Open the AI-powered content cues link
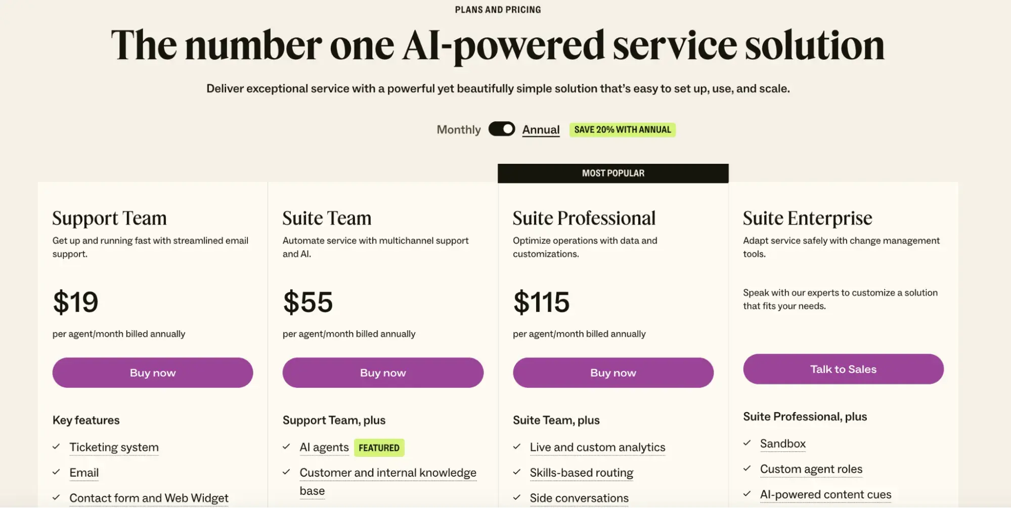The width and height of the screenshot is (1011, 508). 825,494
